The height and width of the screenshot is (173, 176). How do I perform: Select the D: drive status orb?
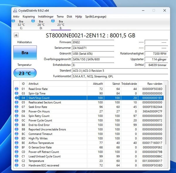[x=33, y=21]
